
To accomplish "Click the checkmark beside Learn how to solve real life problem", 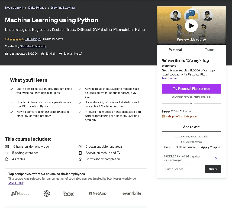I will click(x=12, y=89).
